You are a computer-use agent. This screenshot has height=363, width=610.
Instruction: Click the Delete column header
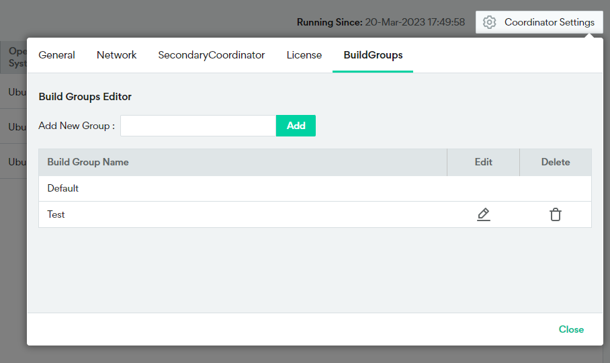556,162
